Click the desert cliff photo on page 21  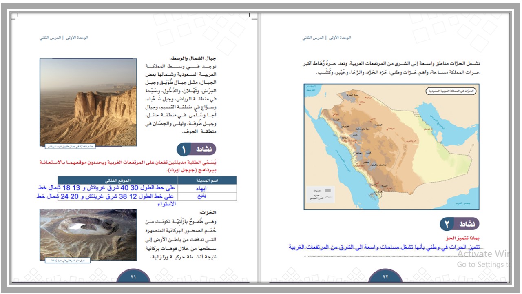[88, 102]
